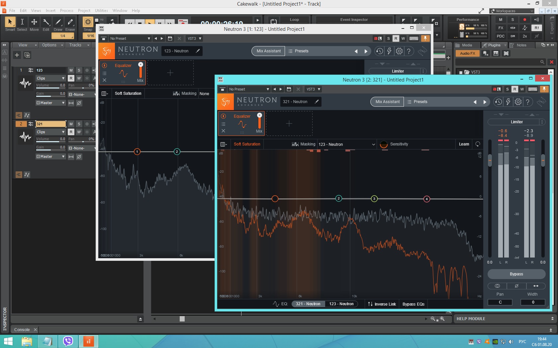Remove the Equalizer module in front Neutron window
The height and width of the screenshot is (348, 558).
point(223,131)
